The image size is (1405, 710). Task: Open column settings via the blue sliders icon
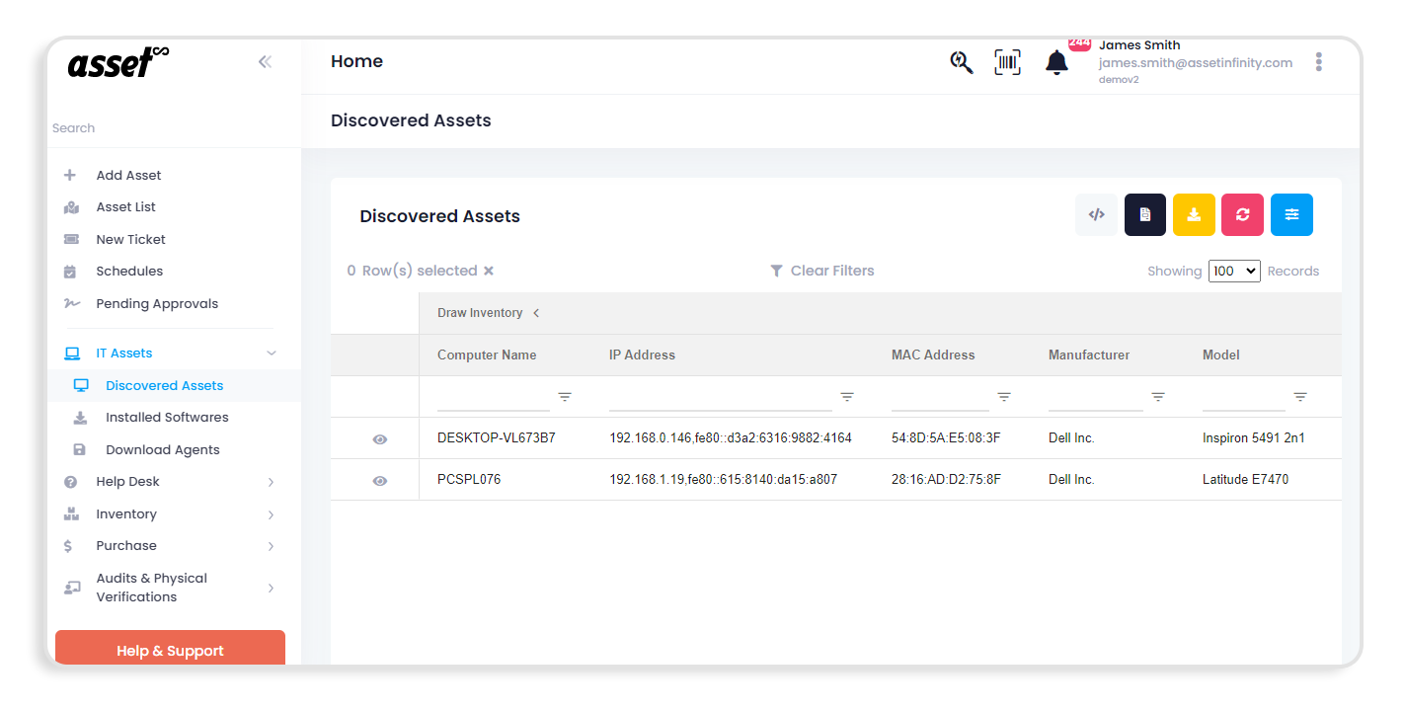tap(1291, 214)
